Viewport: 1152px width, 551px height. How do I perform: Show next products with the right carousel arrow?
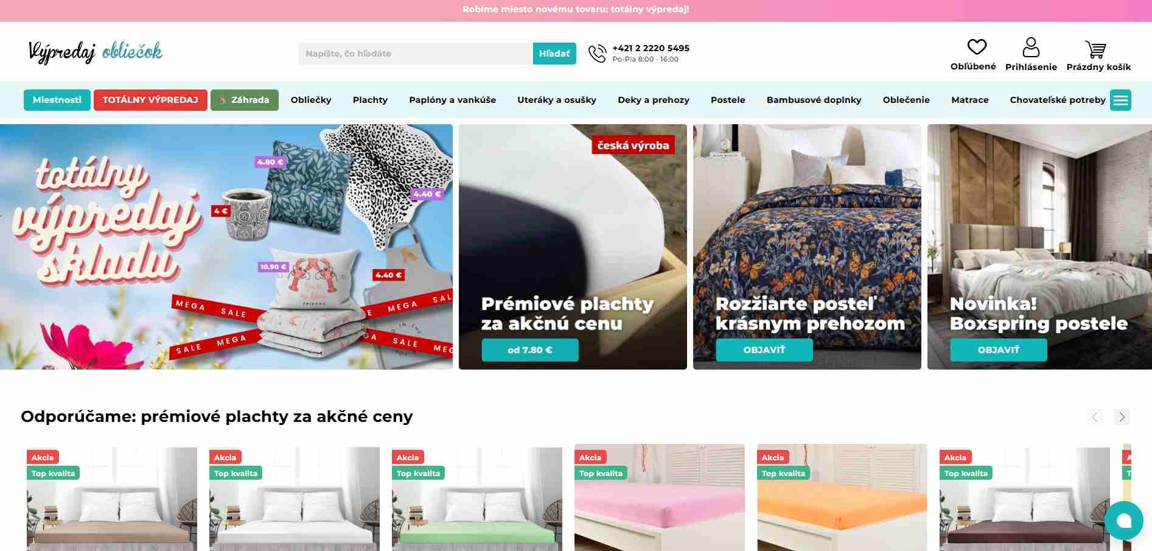tap(1122, 417)
